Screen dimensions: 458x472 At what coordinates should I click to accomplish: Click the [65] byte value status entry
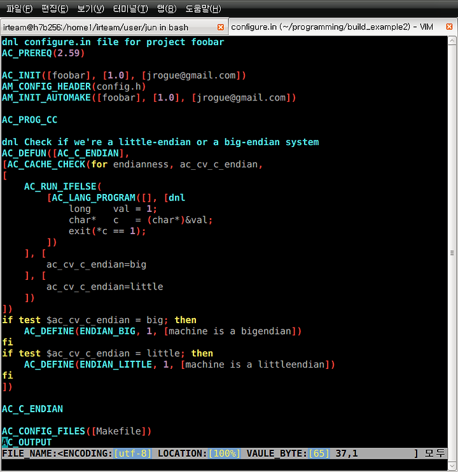click(x=319, y=454)
